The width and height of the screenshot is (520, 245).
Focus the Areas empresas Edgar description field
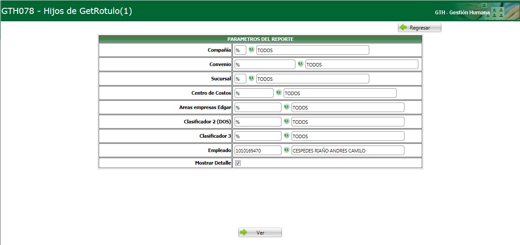click(x=348, y=107)
